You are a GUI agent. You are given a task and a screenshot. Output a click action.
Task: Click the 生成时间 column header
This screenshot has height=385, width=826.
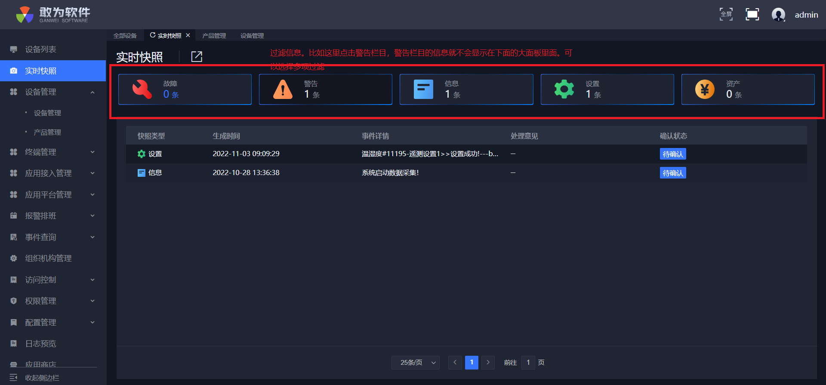(226, 136)
